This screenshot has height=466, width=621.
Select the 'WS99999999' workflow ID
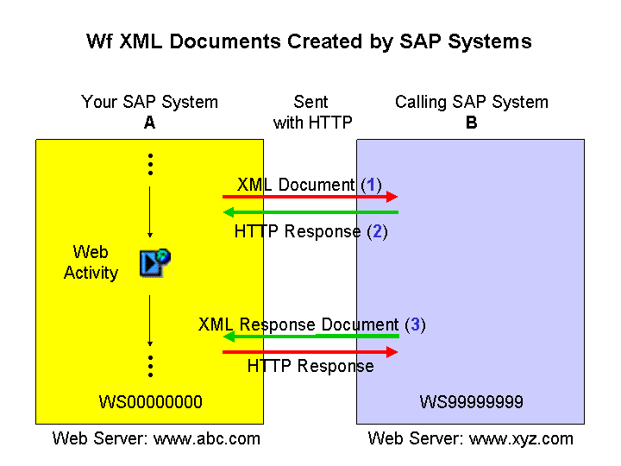[471, 402]
